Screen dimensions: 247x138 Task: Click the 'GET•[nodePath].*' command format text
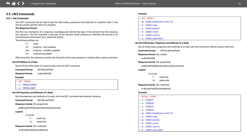click(46, 100)
